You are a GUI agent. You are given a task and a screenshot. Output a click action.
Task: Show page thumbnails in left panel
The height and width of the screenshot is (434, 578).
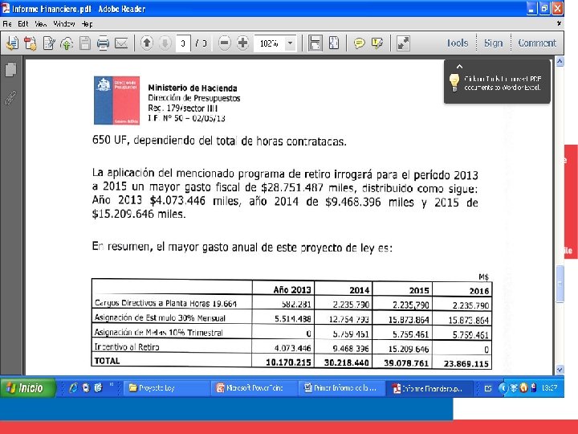tap(10, 69)
